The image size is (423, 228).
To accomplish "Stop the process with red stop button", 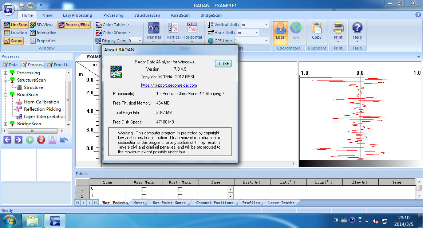I will coord(41,140).
